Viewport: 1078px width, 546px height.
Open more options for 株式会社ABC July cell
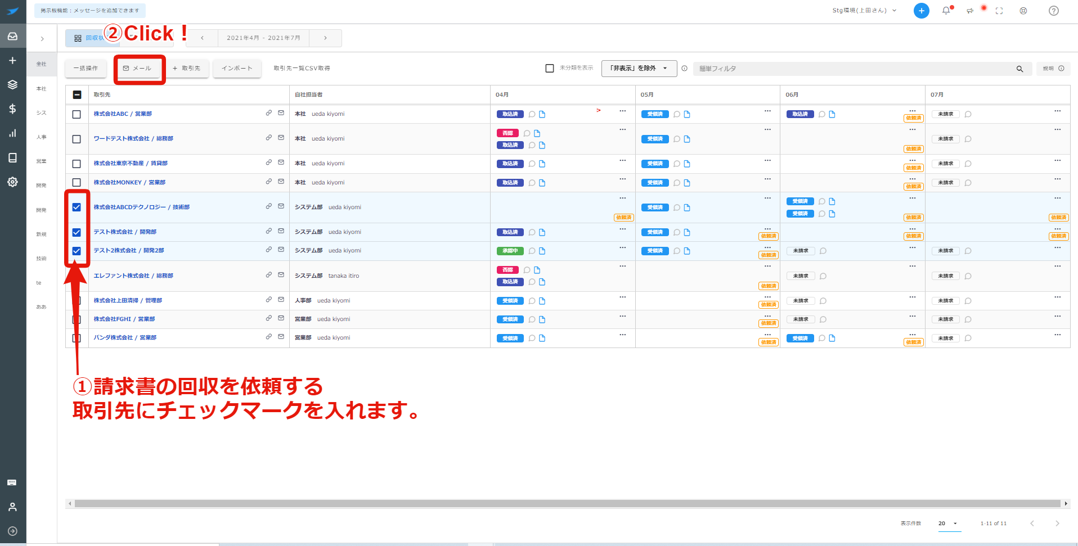tap(1058, 111)
